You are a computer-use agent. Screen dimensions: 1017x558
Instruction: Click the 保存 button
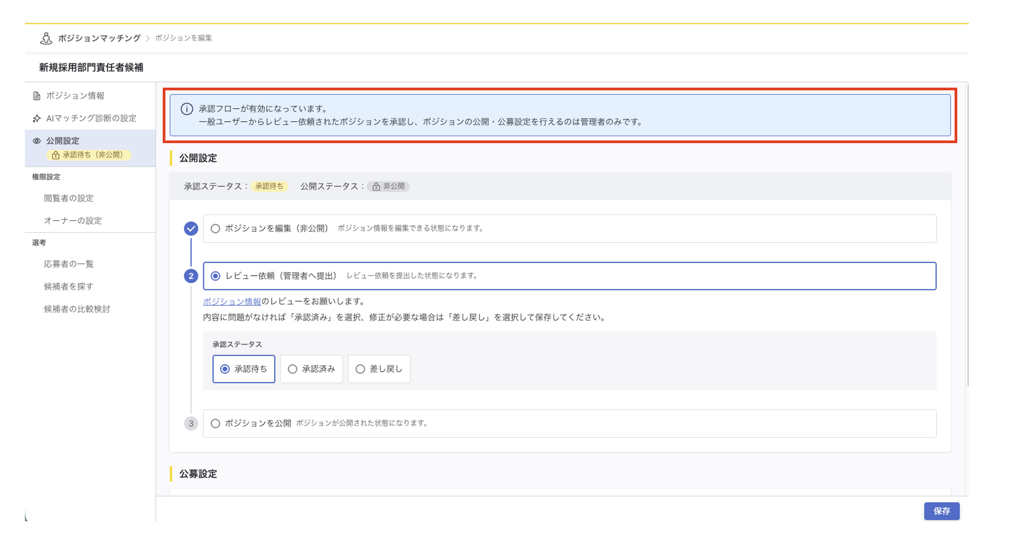pos(942,511)
